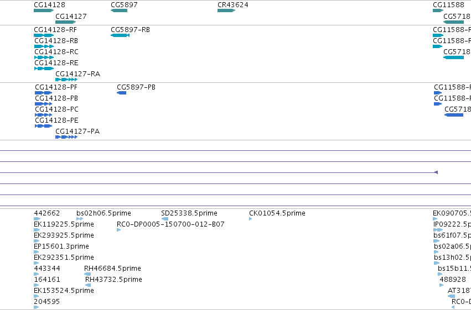Click protein CG14128-PF
This screenshot has width=471, height=310.
(x=56, y=87)
